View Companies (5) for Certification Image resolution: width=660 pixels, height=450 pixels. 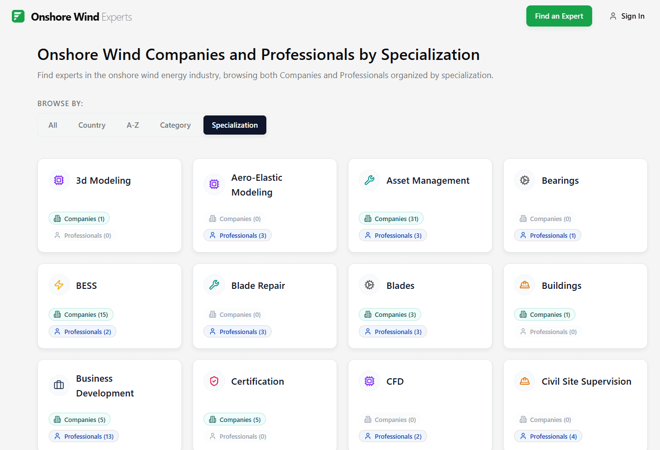click(x=235, y=420)
